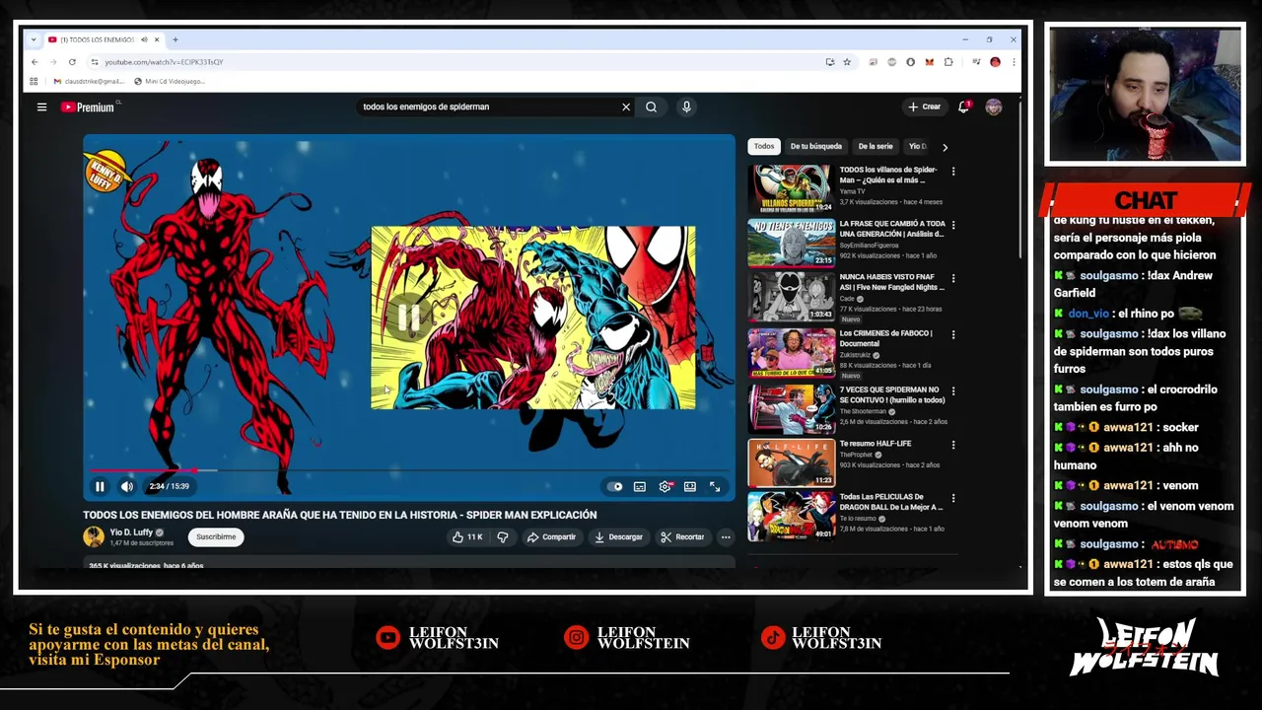The height and width of the screenshot is (710, 1262).
Task: Clear the YouTube search text with X
Action: point(625,106)
